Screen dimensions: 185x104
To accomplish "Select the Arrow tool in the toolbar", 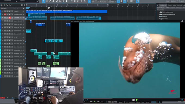I will coord(44,1).
